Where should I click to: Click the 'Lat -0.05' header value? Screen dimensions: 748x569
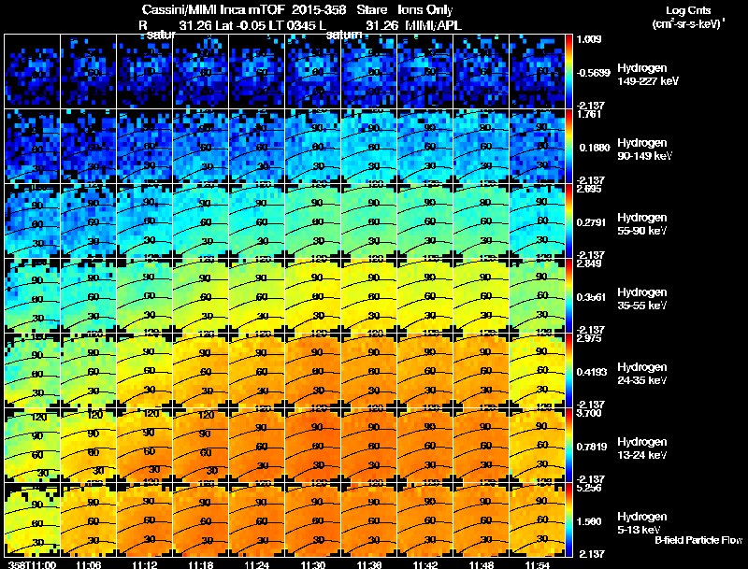pyautogui.click(x=240, y=25)
